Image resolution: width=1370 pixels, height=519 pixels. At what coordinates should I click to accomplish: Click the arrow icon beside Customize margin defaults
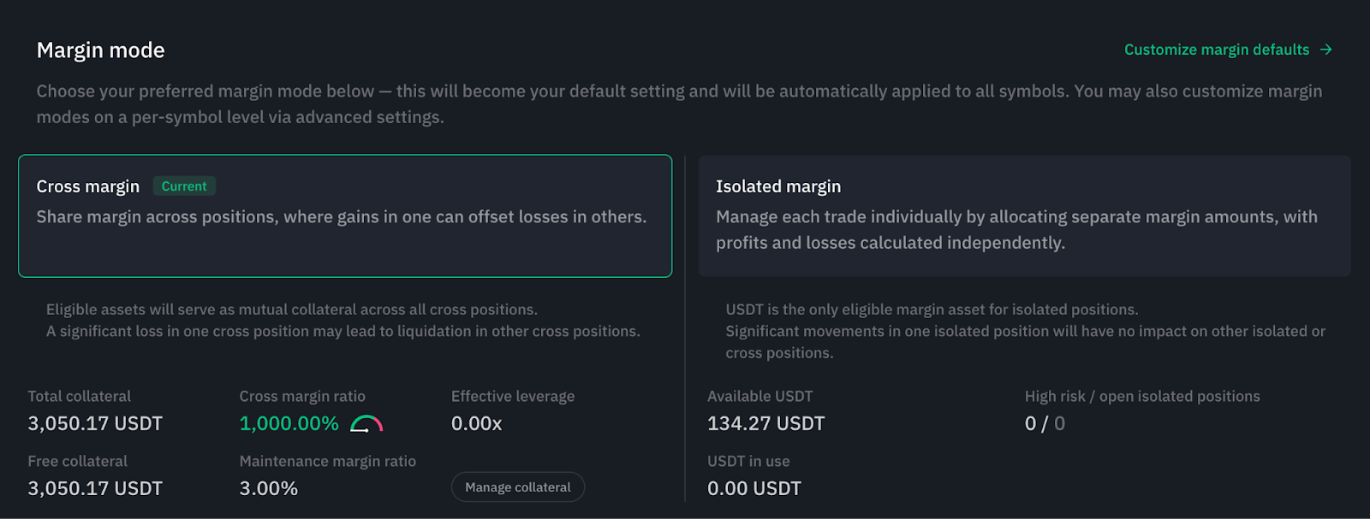pyautogui.click(x=1325, y=50)
